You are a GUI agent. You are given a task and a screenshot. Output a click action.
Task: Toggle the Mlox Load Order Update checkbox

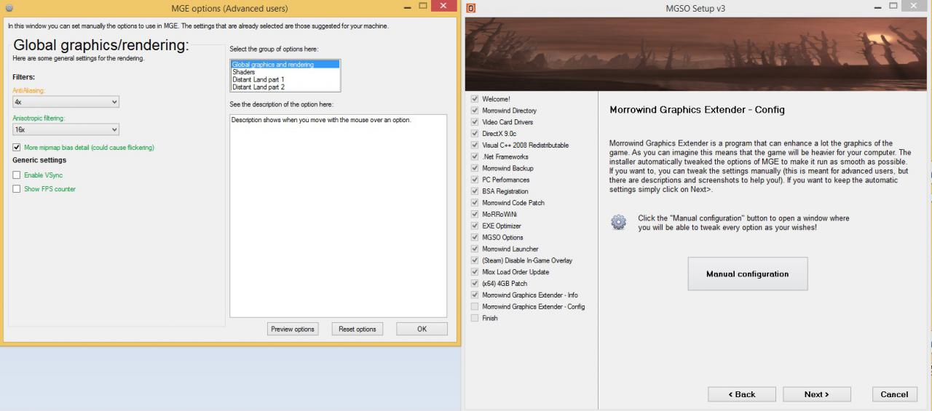pyautogui.click(x=475, y=272)
